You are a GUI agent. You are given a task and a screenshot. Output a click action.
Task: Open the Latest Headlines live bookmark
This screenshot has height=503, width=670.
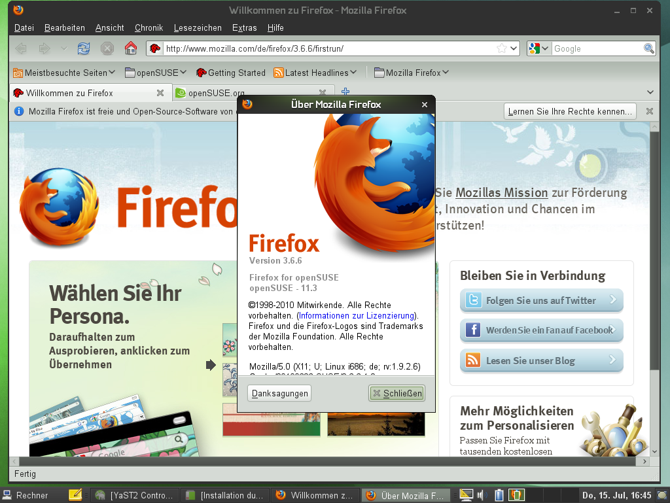click(x=315, y=73)
